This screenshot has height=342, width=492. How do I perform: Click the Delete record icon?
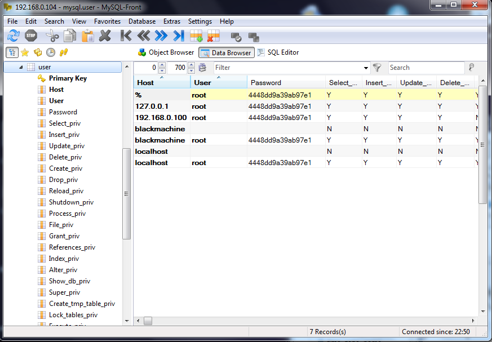click(x=214, y=35)
